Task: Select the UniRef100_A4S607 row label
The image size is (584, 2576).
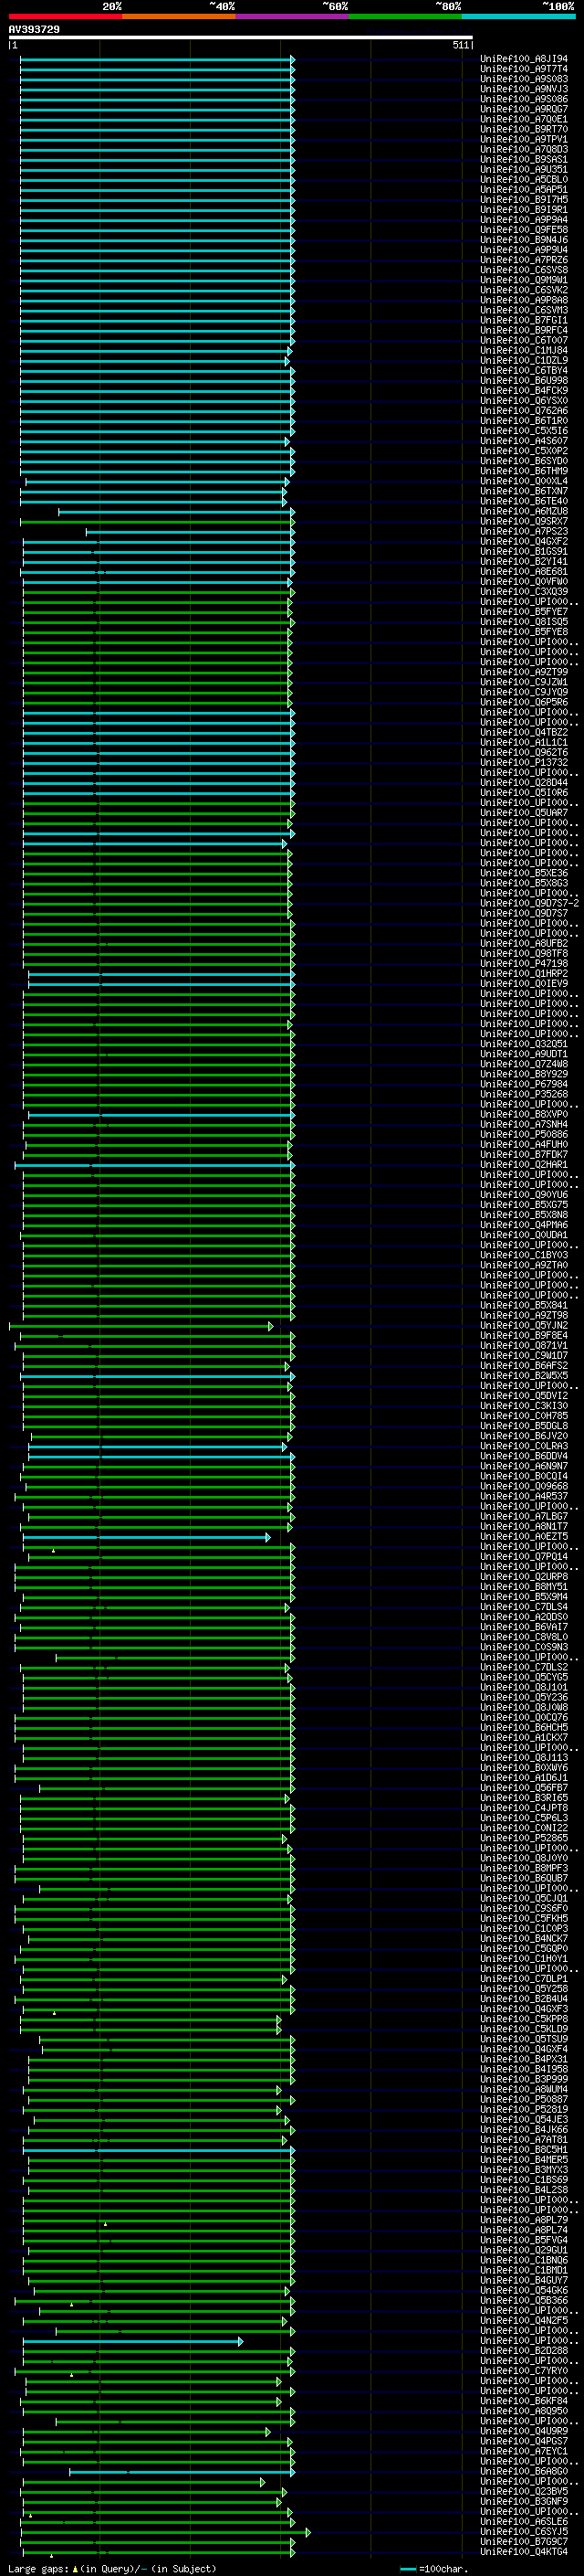Action: (524, 441)
